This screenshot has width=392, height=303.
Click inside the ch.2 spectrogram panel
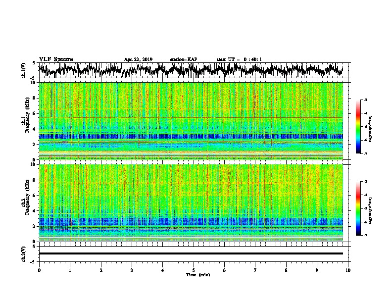191,203
